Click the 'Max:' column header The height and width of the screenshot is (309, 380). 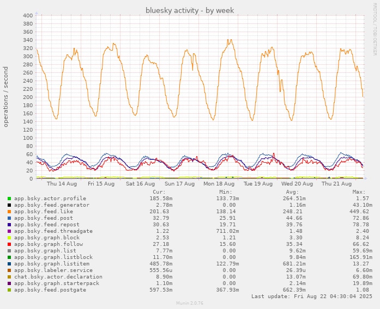coord(359,192)
